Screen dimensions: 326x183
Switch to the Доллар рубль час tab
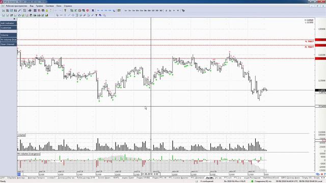click(66, 178)
